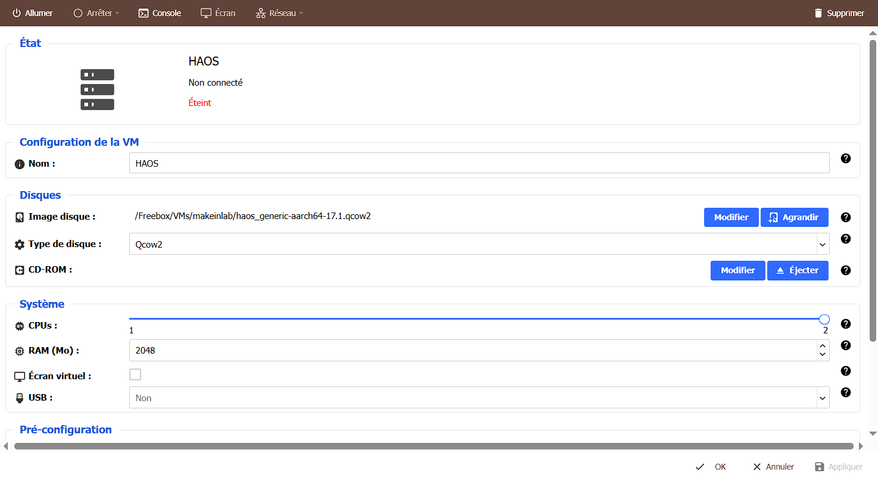Image resolution: width=878 pixels, height=481 pixels.
Task: Increase RAM using the up stepper arrow
Action: pyautogui.click(x=823, y=346)
